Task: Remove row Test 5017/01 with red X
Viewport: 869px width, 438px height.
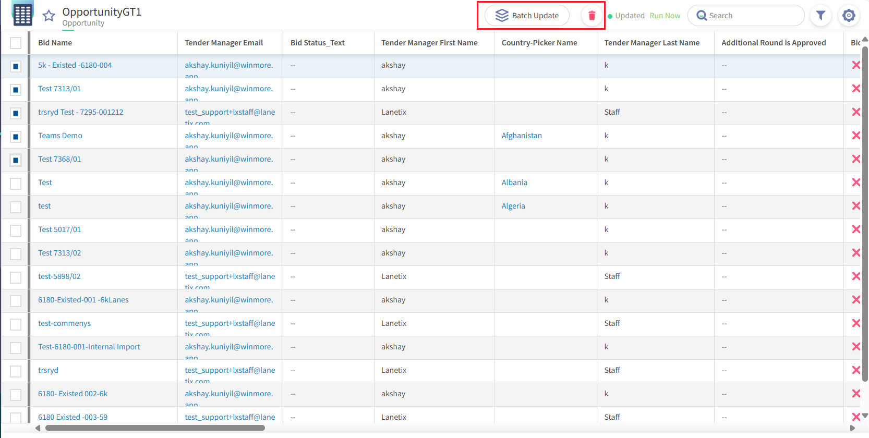Action: click(x=856, y=229)
